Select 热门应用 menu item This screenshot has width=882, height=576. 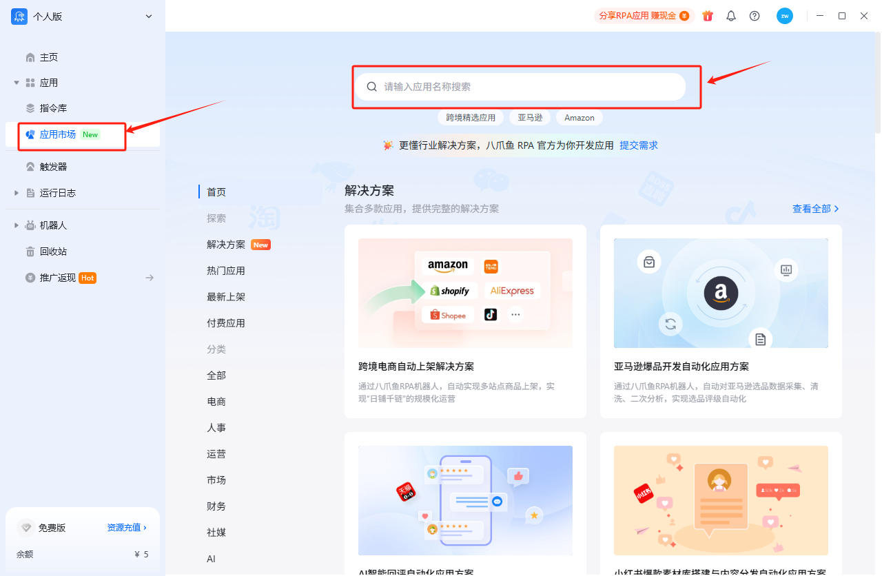click(226, 271)
